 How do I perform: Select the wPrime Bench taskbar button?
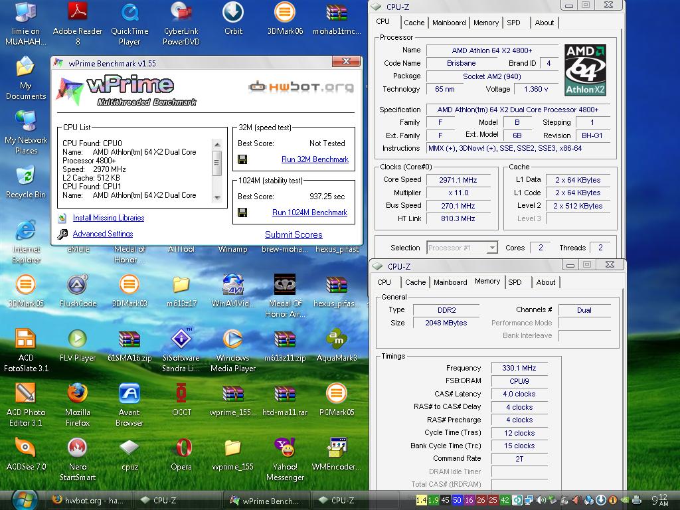point(266,501)
